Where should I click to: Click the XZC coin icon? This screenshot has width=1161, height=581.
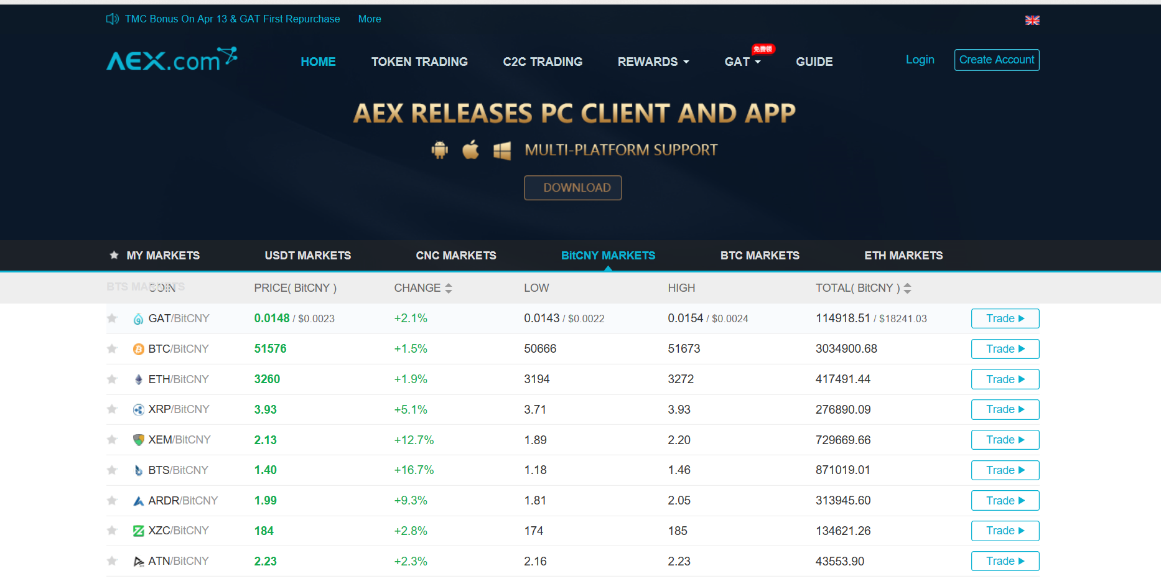[x=139, y=531]
